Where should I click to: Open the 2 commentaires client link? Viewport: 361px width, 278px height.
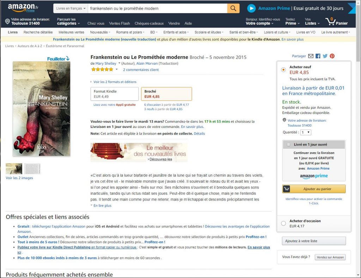(141, 70)
